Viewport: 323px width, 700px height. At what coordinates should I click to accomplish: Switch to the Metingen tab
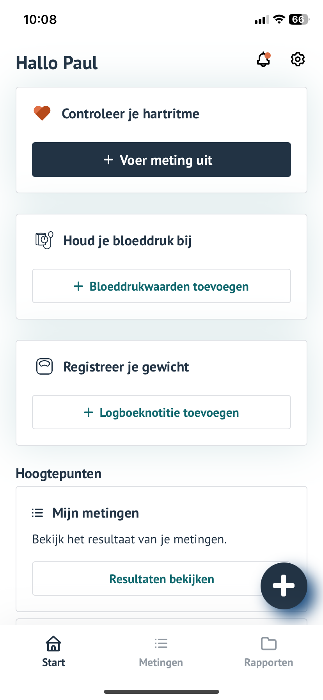tap(161, 652)
